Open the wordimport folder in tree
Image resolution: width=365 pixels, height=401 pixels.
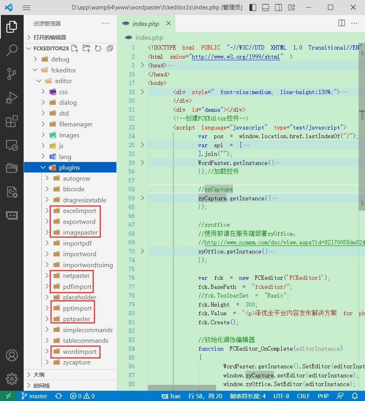pyautogui.click(x=79, y=351)
